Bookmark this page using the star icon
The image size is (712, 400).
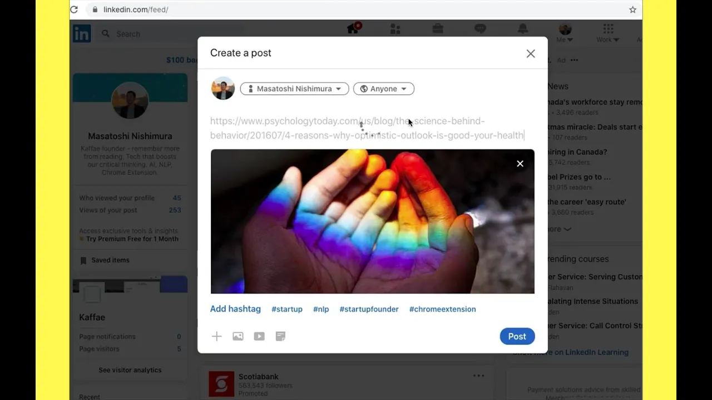click(x=632, y=9)
